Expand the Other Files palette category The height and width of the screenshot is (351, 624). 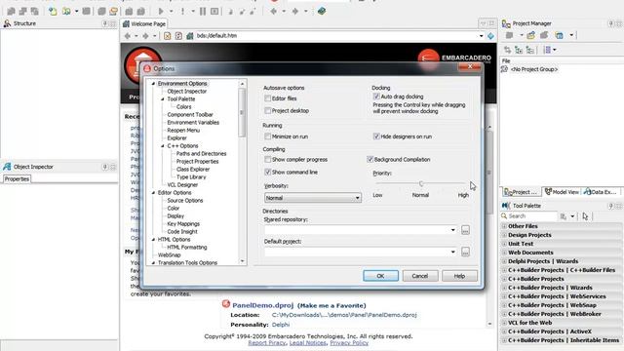(x=504, y=226)
